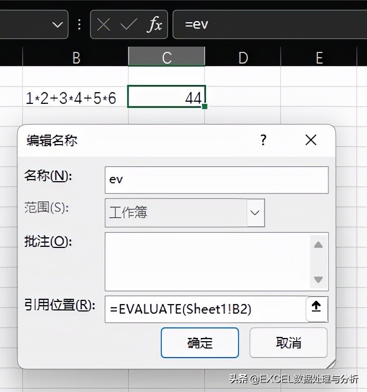Click the 确定 button
Viewport: 367px width, 392px height.
[x=200, y=343]
